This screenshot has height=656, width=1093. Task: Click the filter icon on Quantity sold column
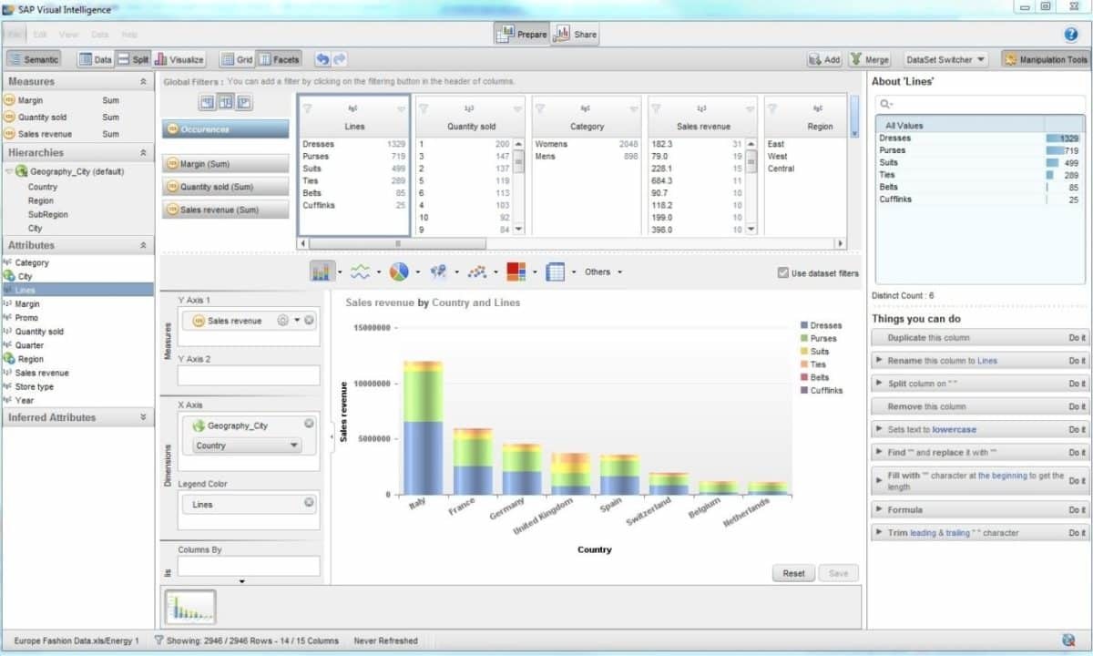coord(424,109)
